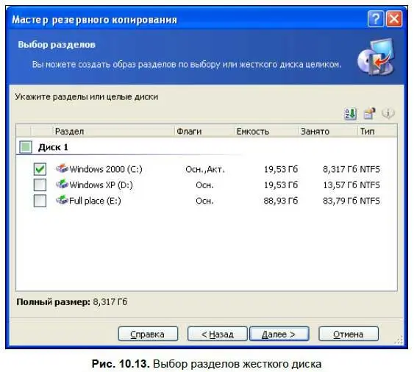
Task: Proceed with the Далее button
Action: [279, 334]
